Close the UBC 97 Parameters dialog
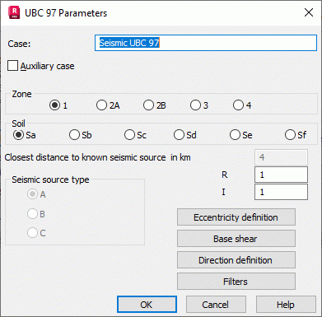 tap(309, 12)
